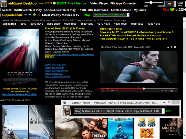186x139 pixels.
Task: Visit the PlayNRip.COM logo link
Action: [x=174, y=10]
